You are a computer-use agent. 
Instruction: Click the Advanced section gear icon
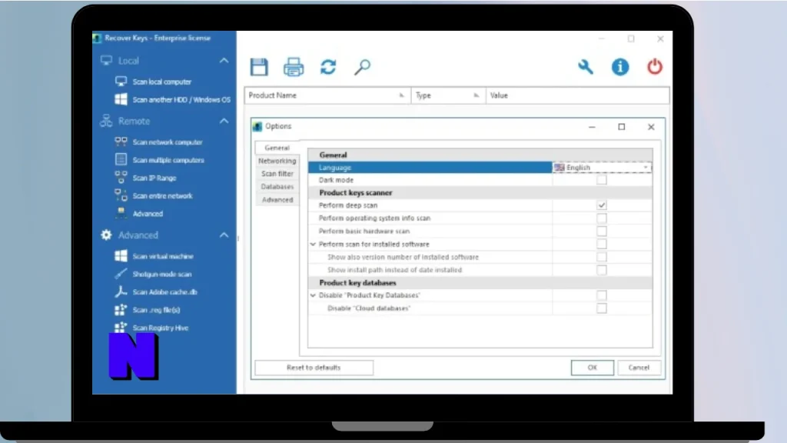(x=106, y=235)
